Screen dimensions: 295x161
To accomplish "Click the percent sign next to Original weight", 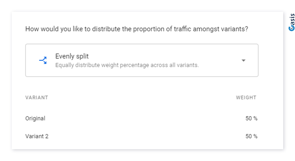I will 255,118.
